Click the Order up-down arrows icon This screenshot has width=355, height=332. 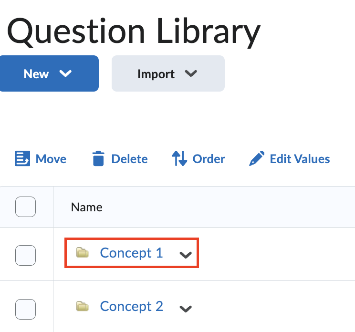coord(179,158)
